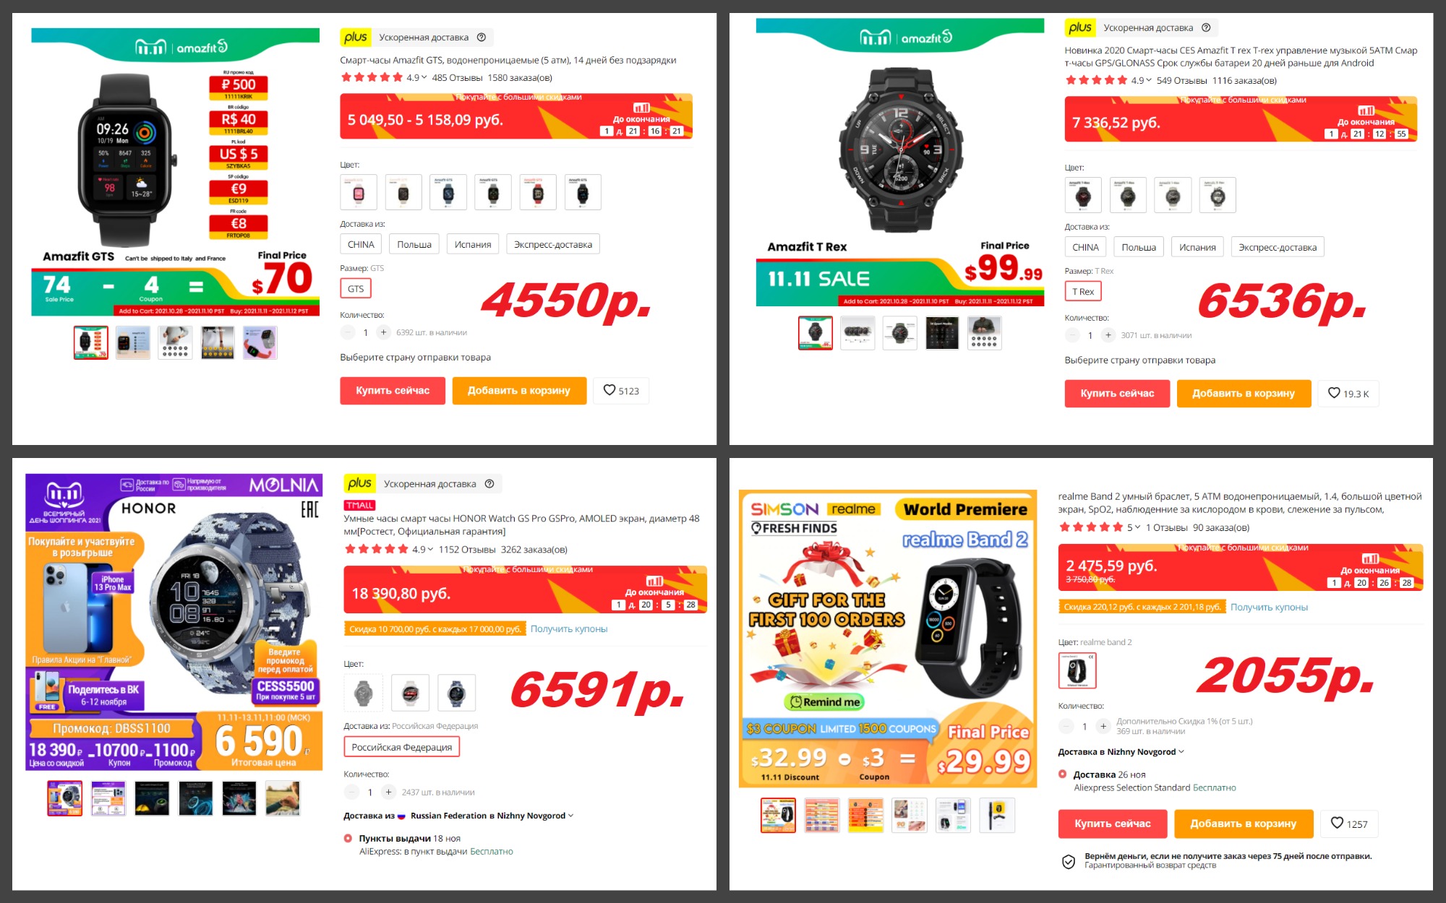The image size is (1446, 903).
Task: Select Польша shipping for the Amazfit T Rex
Action: point(1139,247)
